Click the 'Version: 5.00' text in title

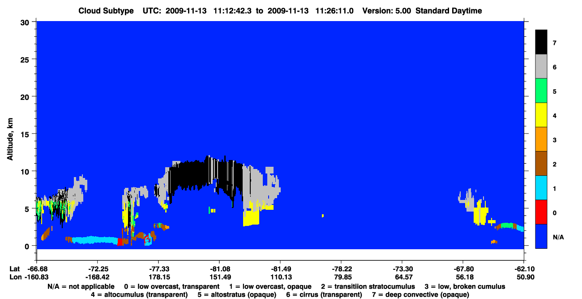pyautogui.click(x=386, y=11)
